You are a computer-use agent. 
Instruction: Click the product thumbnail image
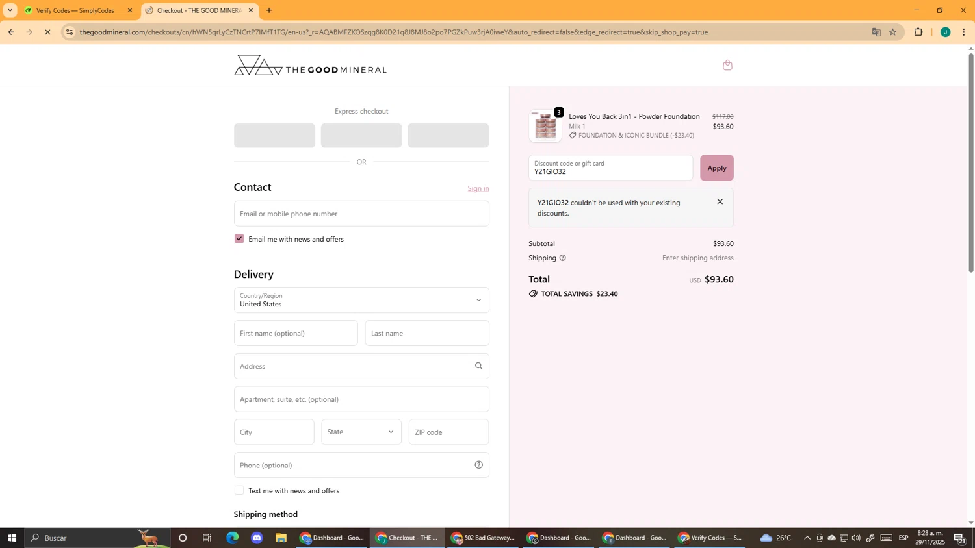[545, 126]
